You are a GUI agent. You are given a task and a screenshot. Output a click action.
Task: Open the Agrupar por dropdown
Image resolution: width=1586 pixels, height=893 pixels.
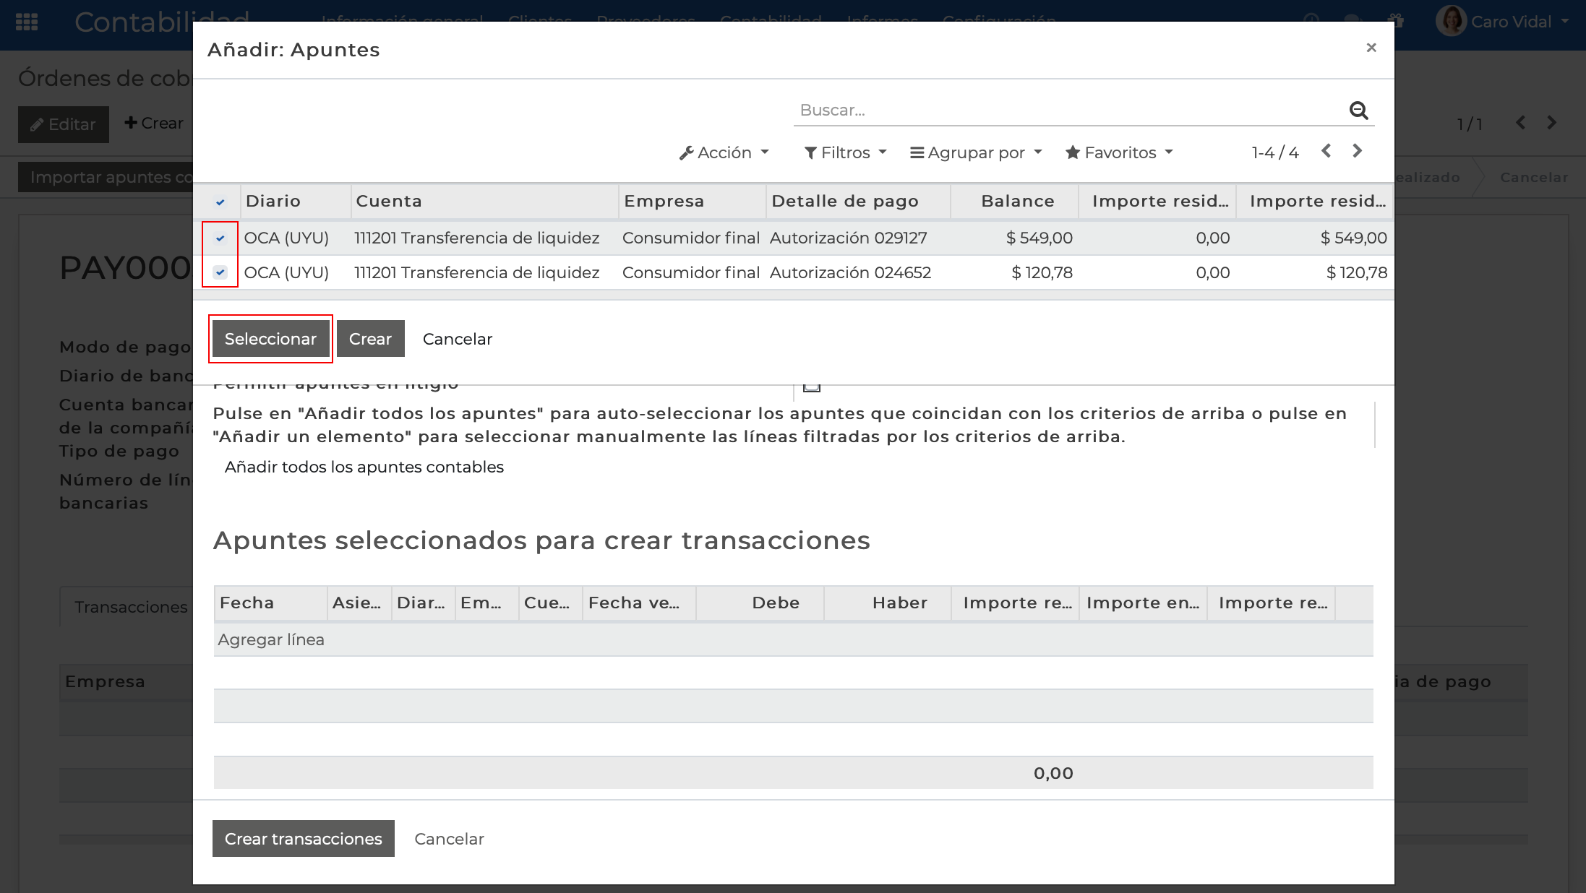976,152
